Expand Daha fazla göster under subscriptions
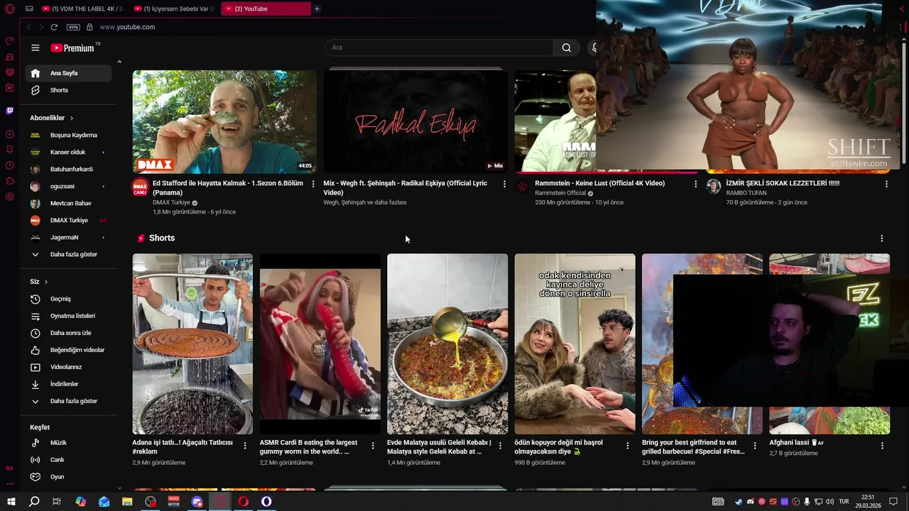This screenshot has width=909, height=511. pyautogui.click(x=68, y=254)
